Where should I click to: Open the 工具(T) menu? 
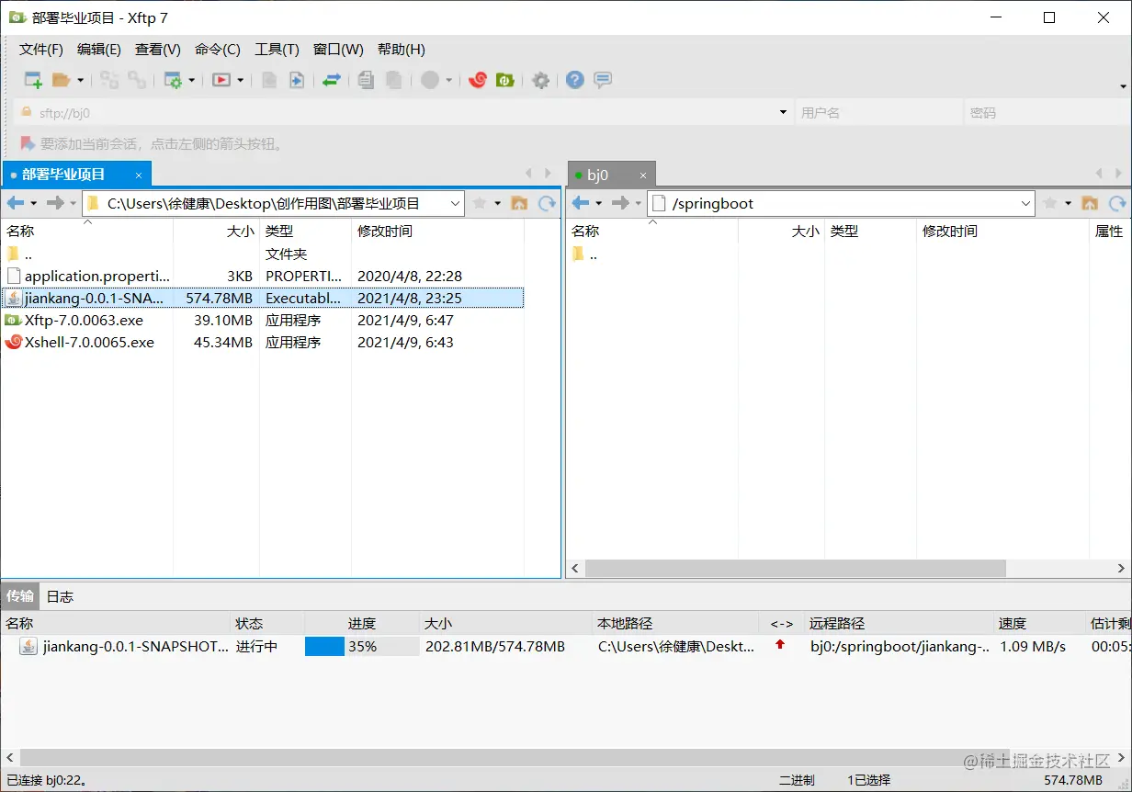click(x=277, y=50)
